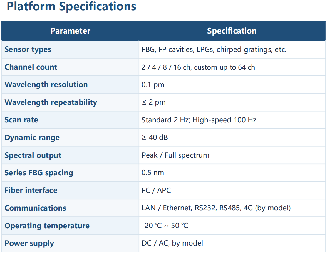Click the High-speed 100 Hz value

[x=224, y=120]
